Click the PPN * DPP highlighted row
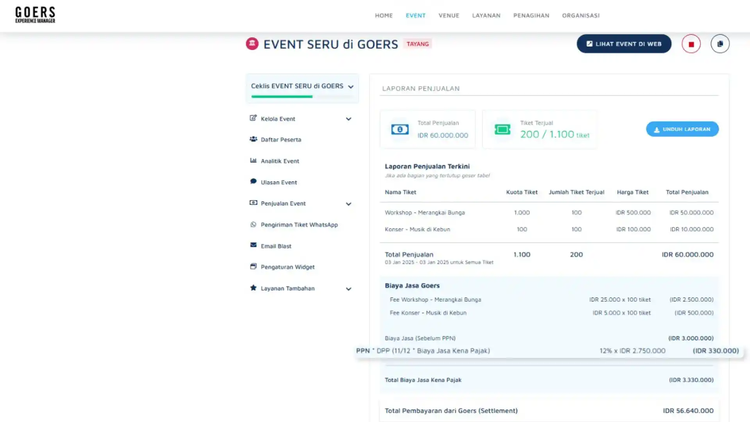The image size is (750, 422). coord(548,350)
